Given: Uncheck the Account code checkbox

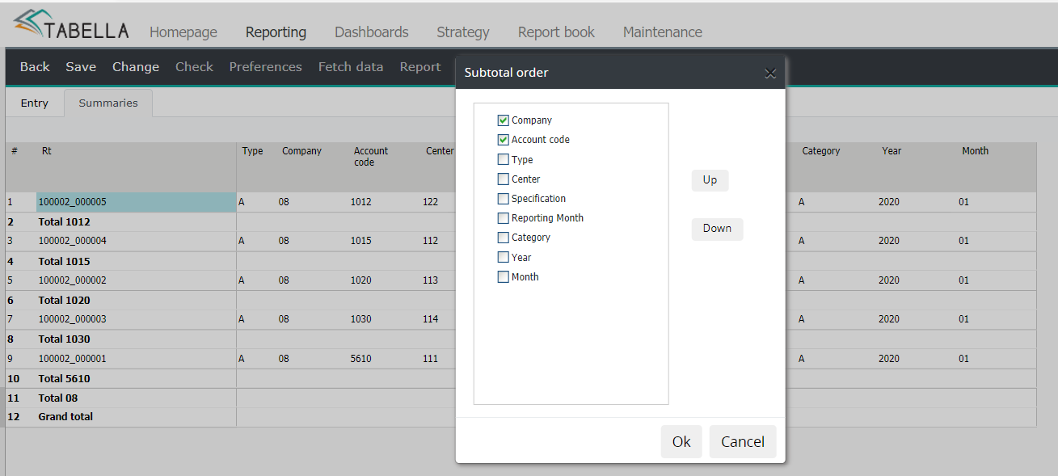Looking at the screenshot, I should coord(504,140).
